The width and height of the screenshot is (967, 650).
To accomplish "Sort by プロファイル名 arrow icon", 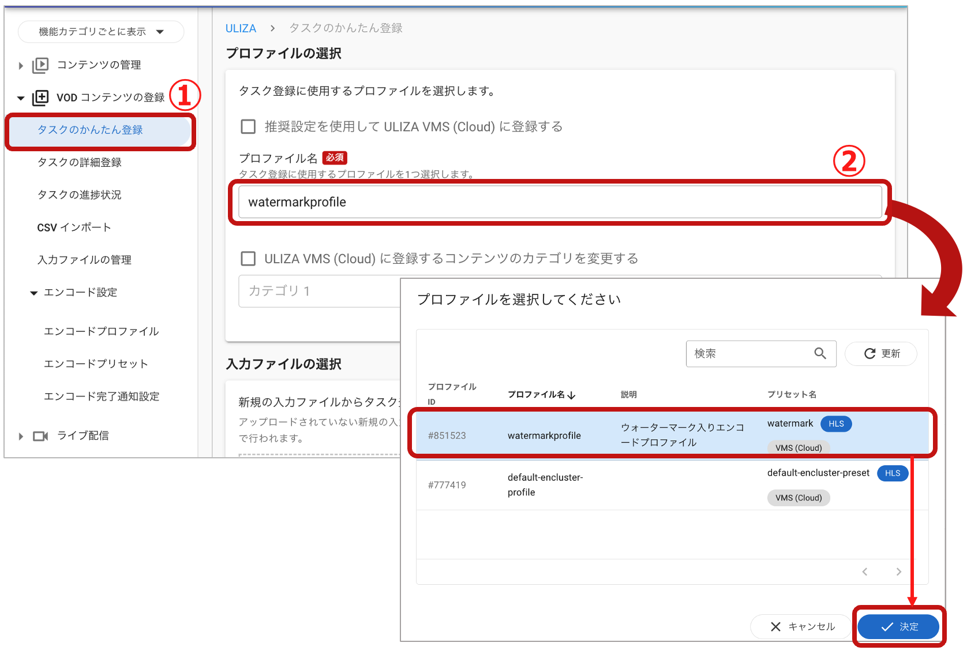I will (x=571, y=395).
